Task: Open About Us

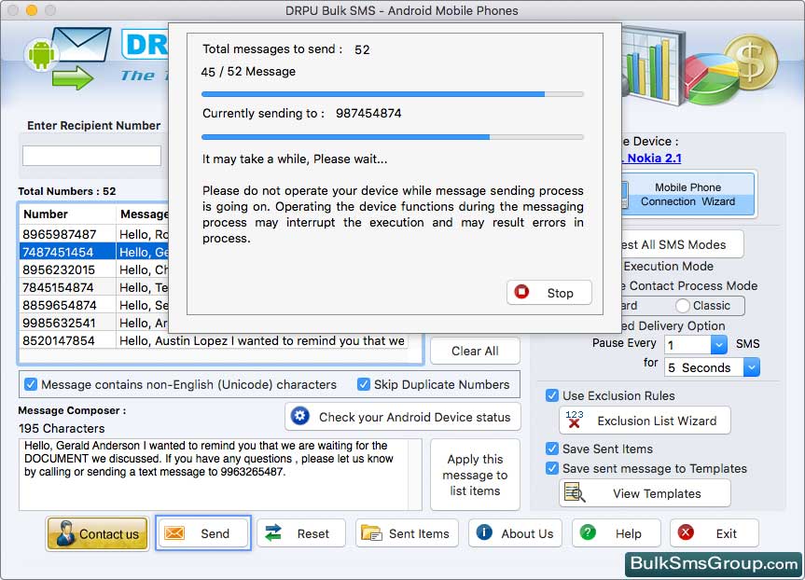Action: tap(515, 533)
